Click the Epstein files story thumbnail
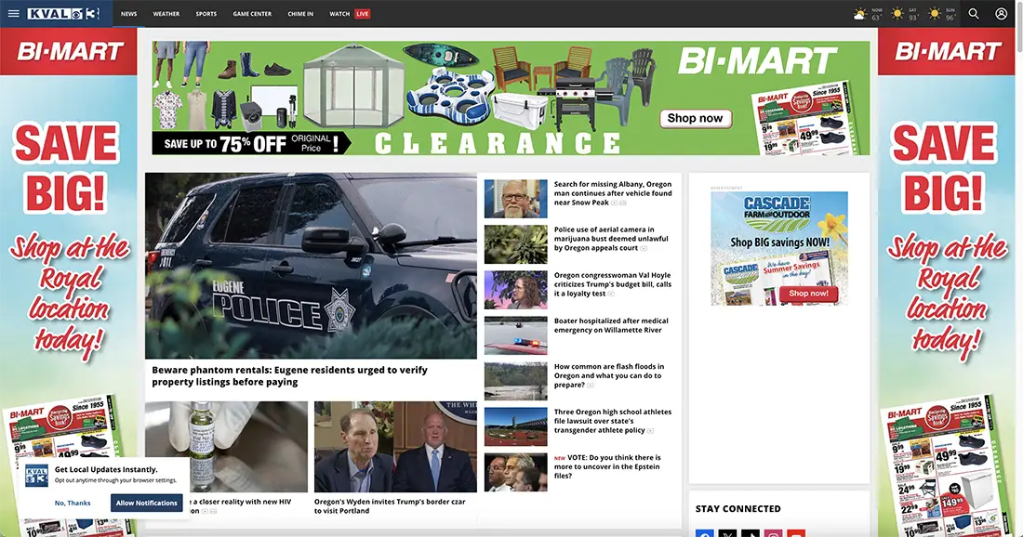The image size is (1023, 537). (x=515, y=473)
